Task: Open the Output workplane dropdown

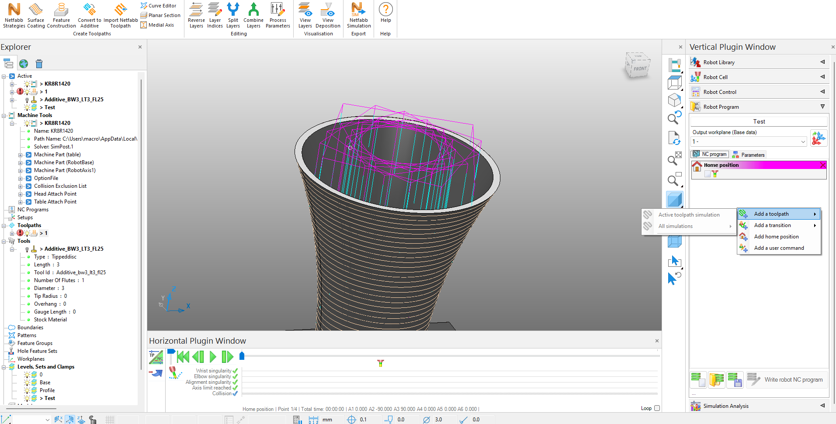Action: click(803, 141)
